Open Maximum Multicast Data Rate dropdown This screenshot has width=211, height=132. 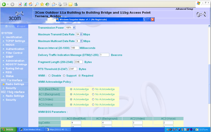coord(79,41)
